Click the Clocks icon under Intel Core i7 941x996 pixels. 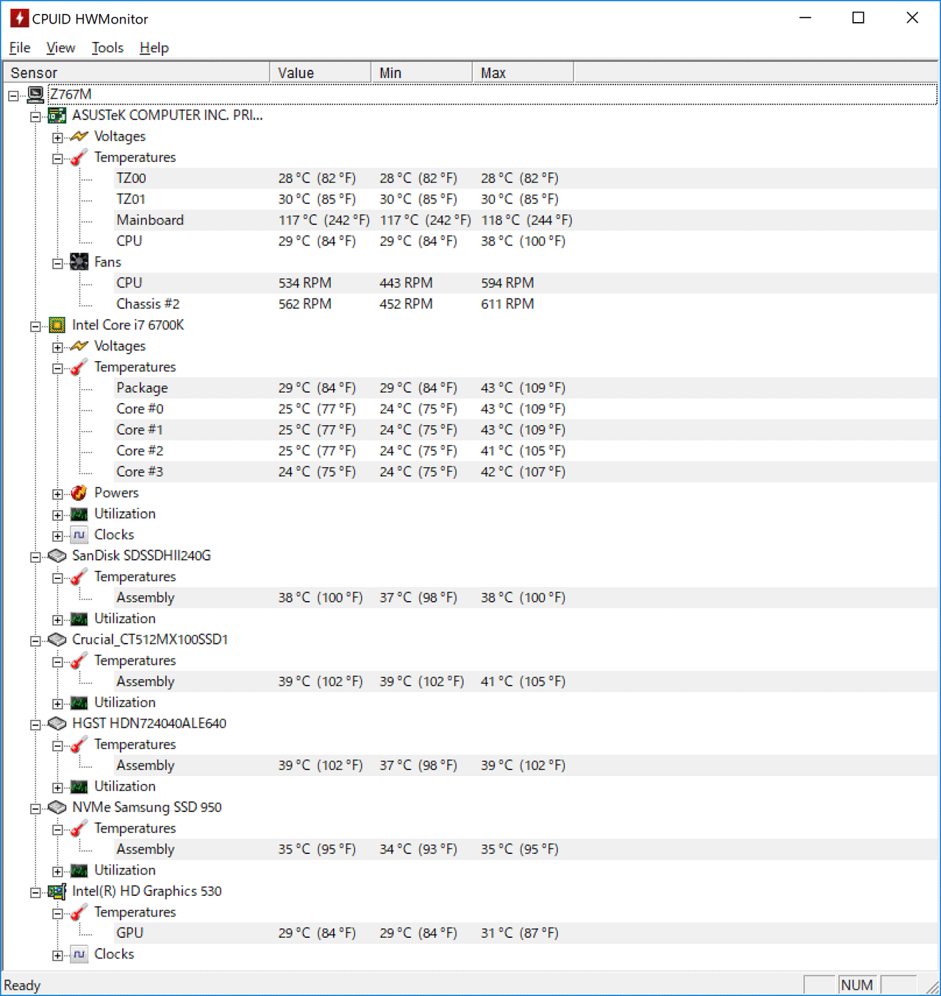coord(79,535)
